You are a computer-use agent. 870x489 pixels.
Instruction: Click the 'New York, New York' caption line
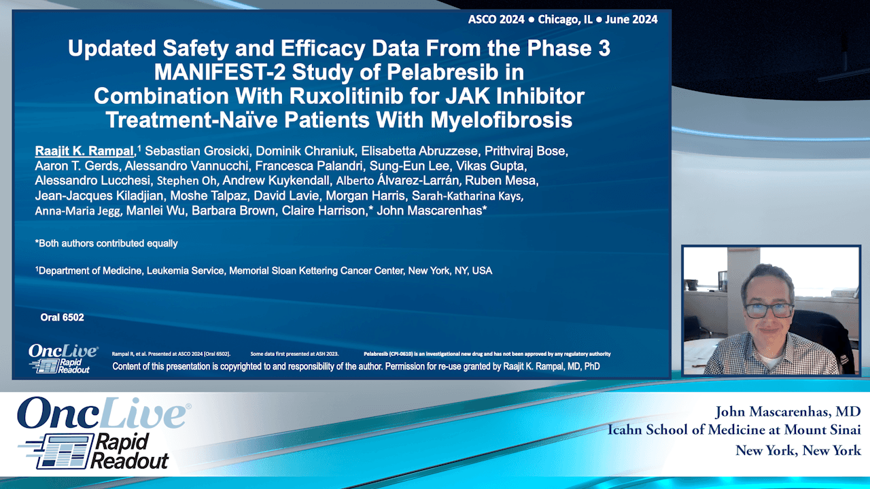coord(799,450)
